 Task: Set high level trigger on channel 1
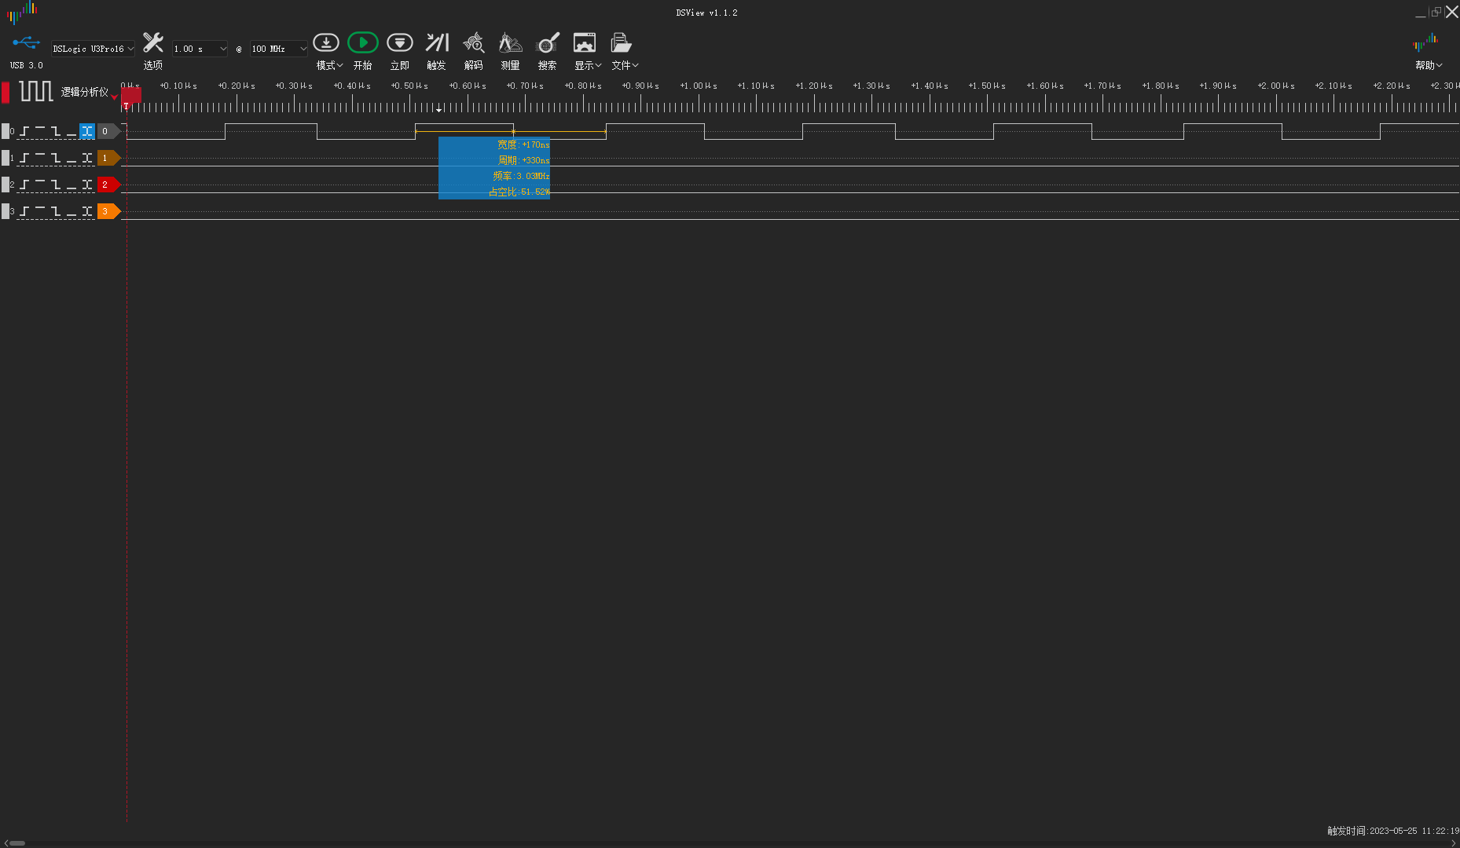pyautogui.click(x=40, y=158)
